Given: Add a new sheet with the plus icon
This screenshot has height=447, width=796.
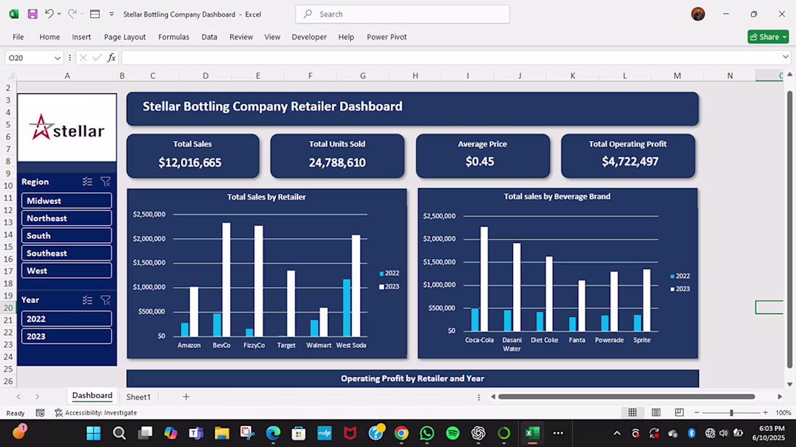Looking at the screenshot, I should (186, 396).
